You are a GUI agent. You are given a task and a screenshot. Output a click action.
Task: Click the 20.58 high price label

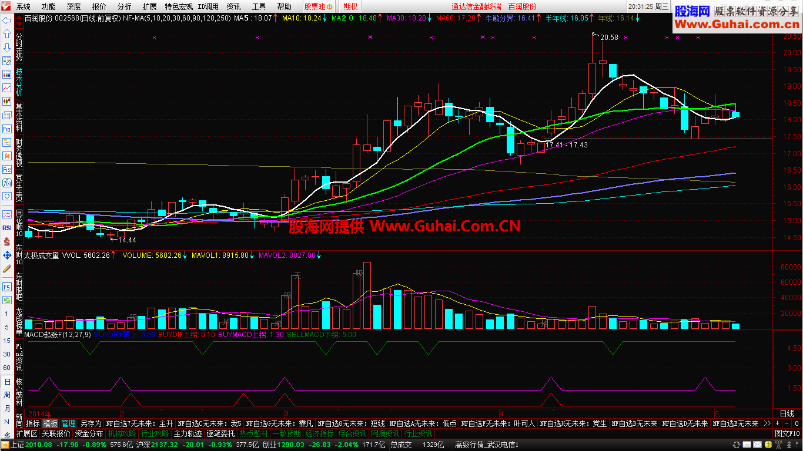pyautogui.click(x=610, y=38)
